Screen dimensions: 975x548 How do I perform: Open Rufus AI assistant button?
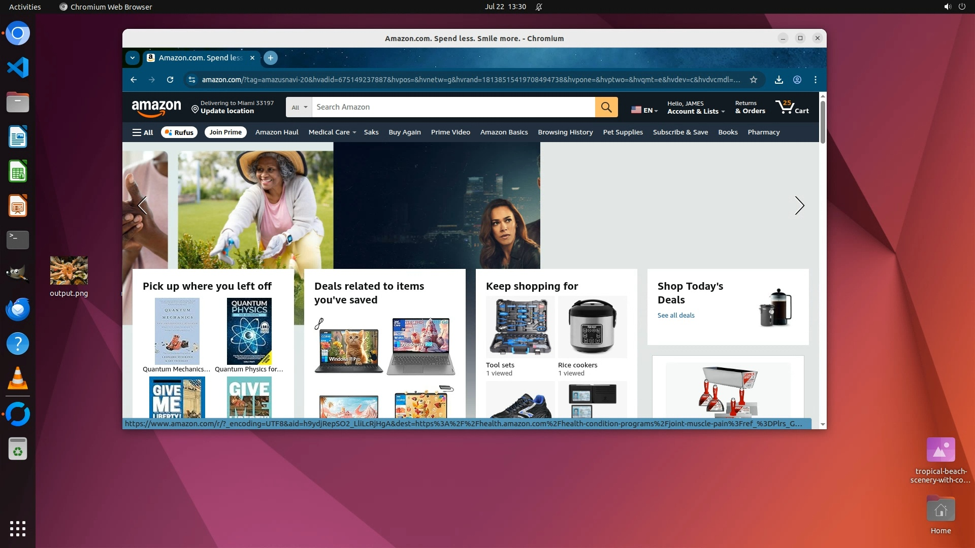click(x=179, y=132)
